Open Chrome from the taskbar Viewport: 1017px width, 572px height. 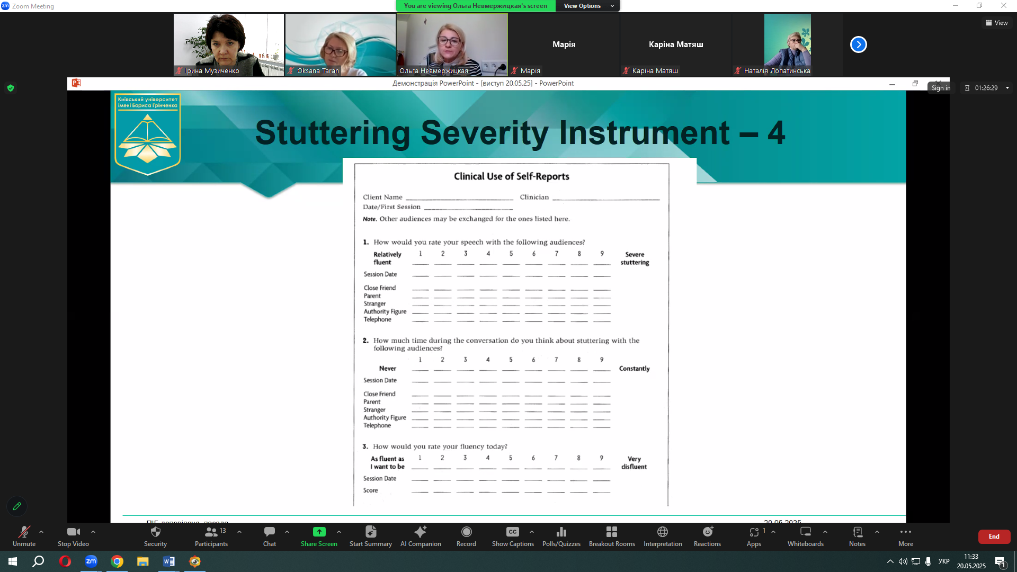click(x=117, y=561)
